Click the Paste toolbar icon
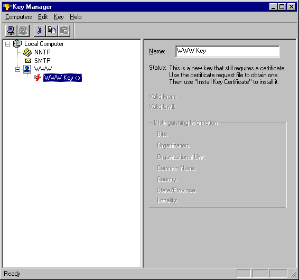 (x=64, y=31)
